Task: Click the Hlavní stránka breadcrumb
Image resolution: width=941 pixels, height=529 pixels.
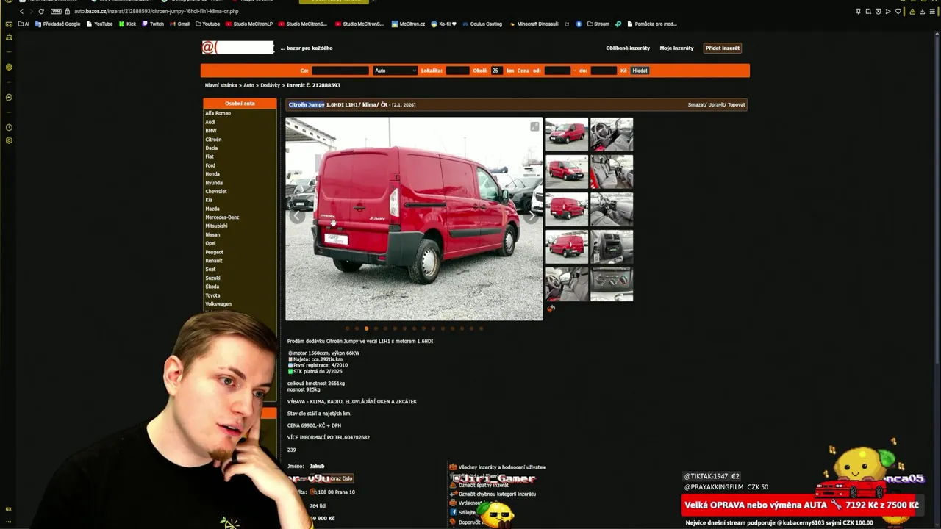Action: pos(221,85)
